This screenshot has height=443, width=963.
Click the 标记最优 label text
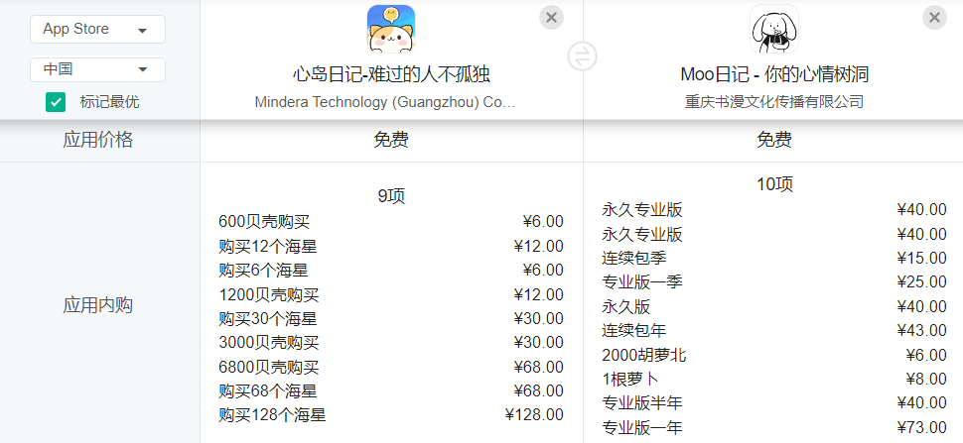(x=109, y=102)
